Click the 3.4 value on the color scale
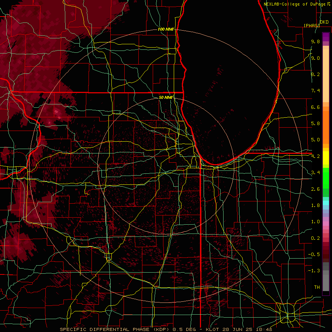This screenshot has width=332, height=332. pos(315,173)
